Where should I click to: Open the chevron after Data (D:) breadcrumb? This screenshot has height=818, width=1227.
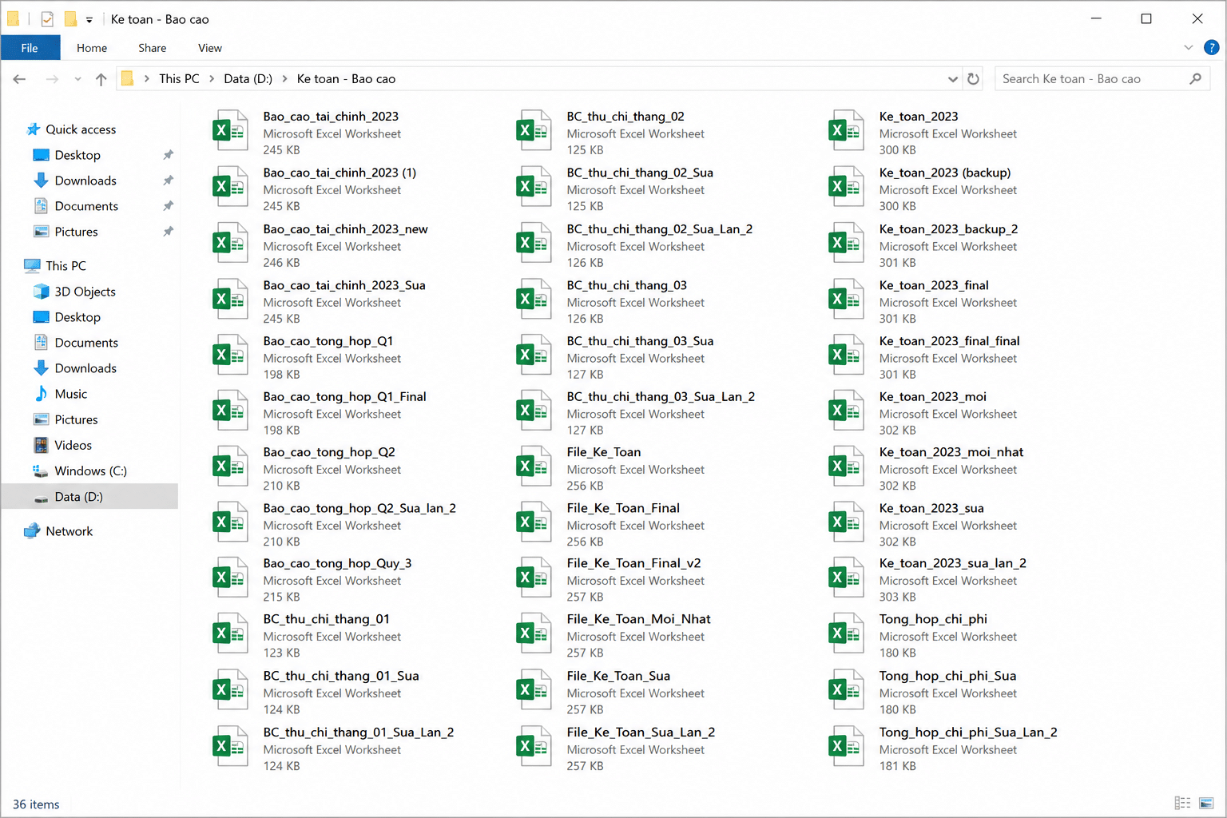[x=284, y=79]
